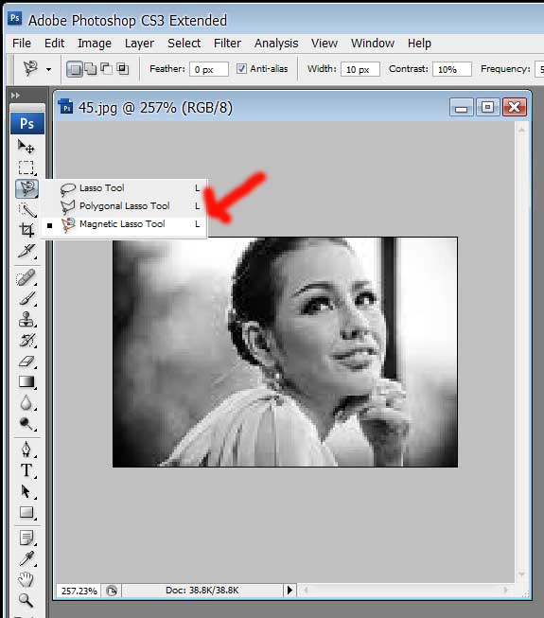
Task: Open the Help menu
Action: 419,43
